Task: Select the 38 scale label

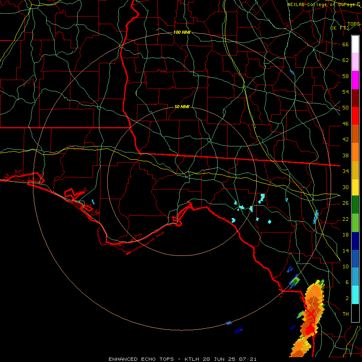Action: click(346, 155)
